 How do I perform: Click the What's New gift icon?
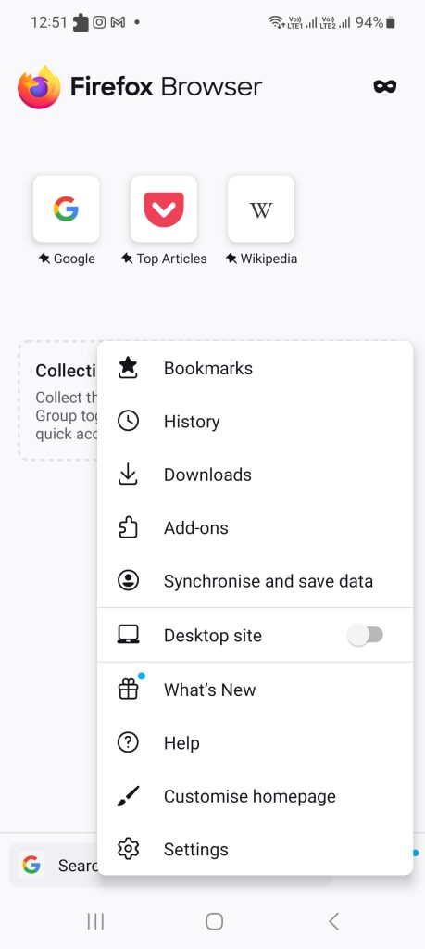128,690
